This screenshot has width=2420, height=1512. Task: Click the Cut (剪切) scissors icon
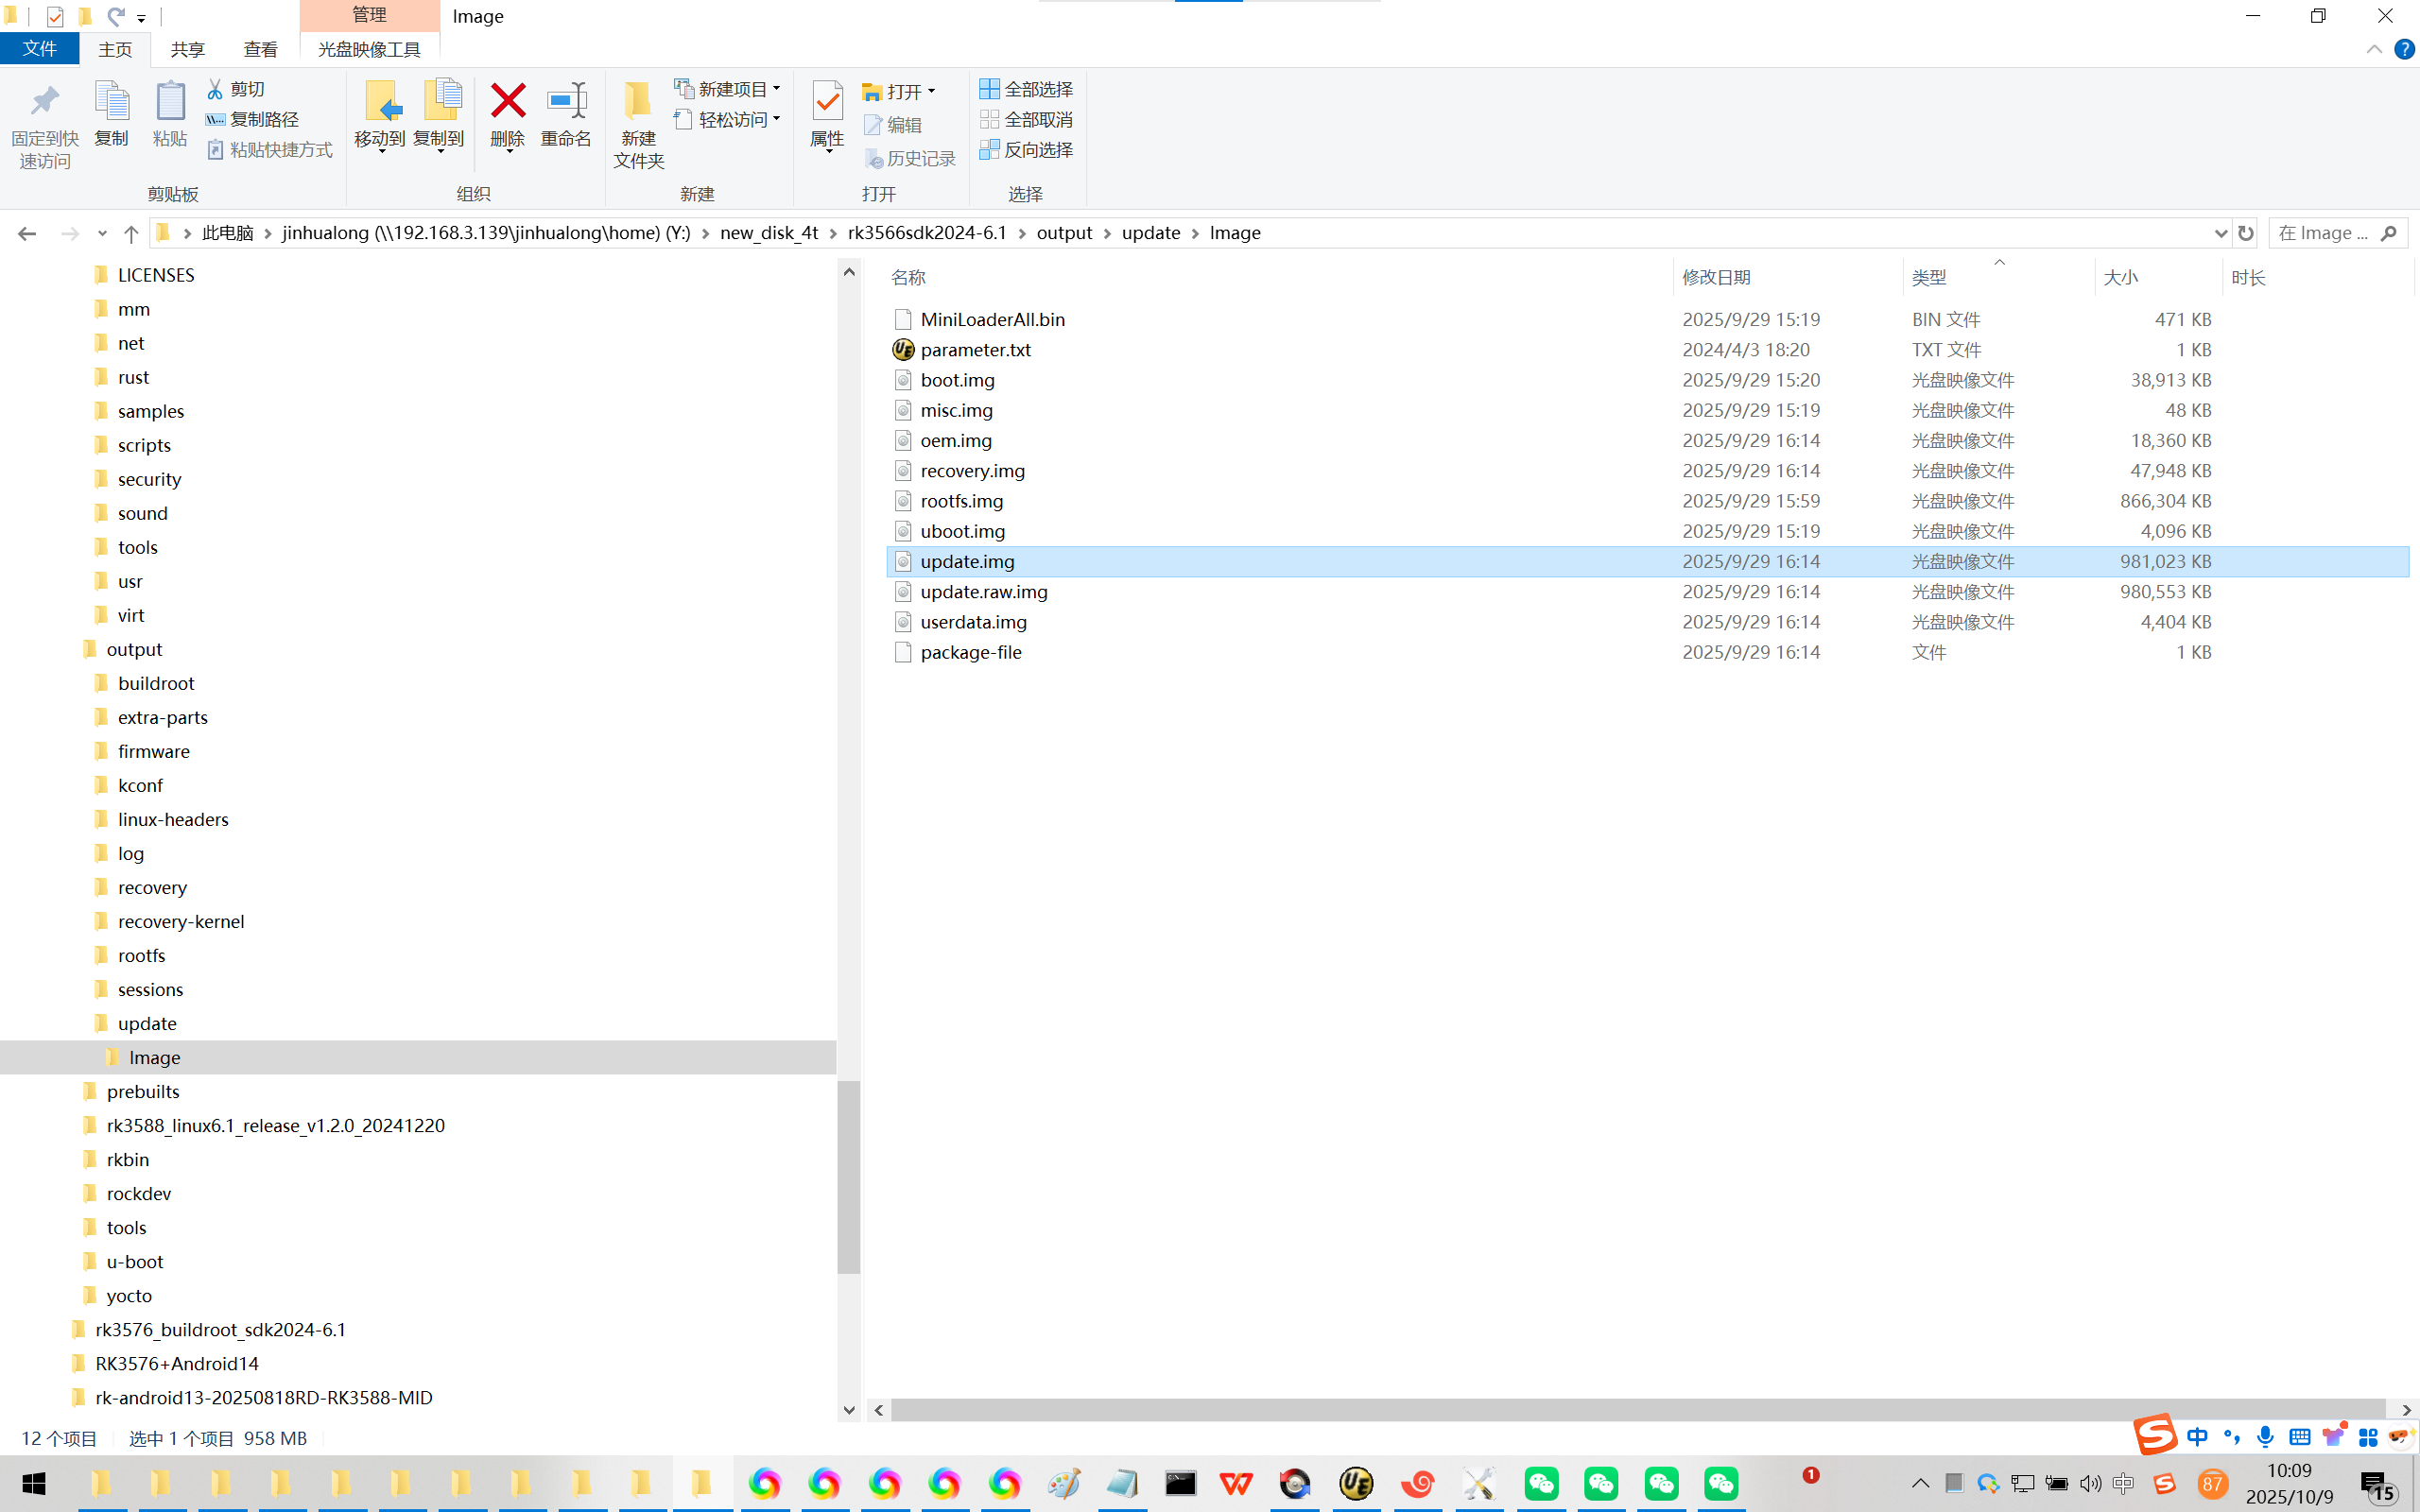point(215,89)
